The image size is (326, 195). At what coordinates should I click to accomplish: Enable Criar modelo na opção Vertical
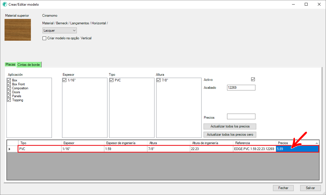44,38
